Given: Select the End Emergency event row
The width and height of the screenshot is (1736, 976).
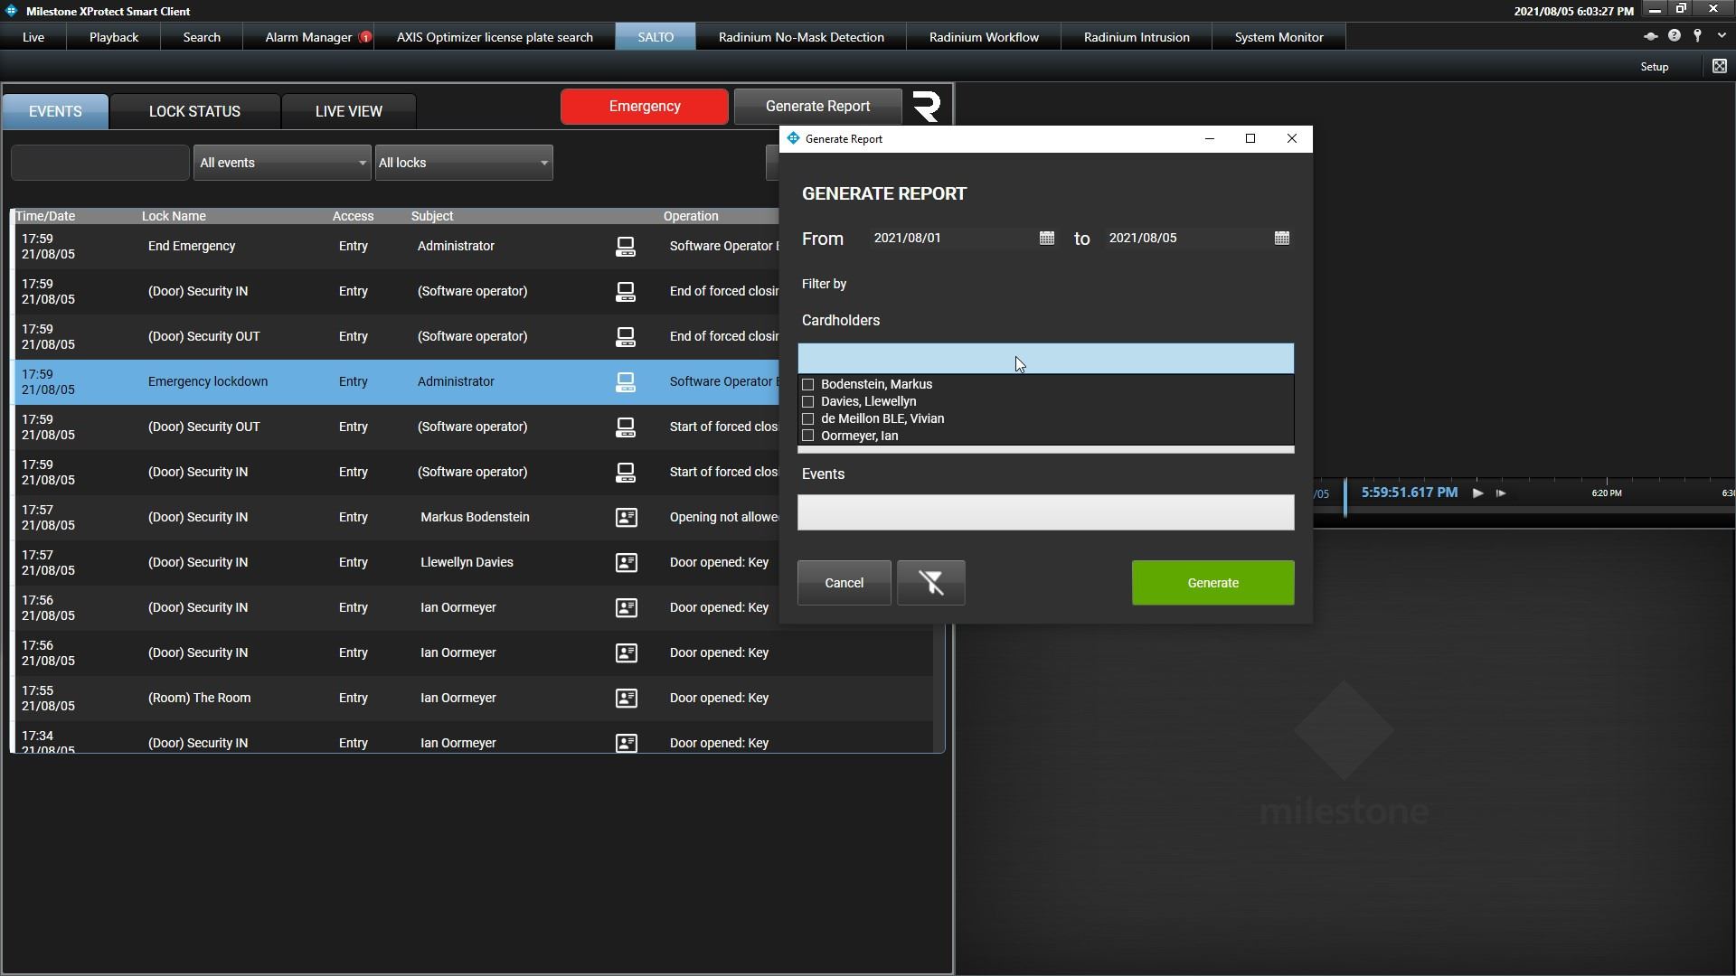Looking at the screenshot, I should [396, 247].
